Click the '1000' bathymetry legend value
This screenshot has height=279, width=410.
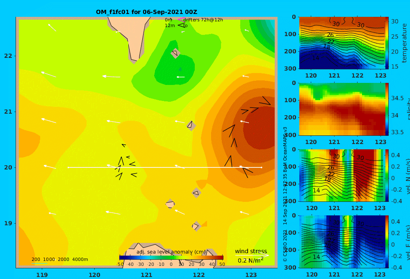tap(49, 259)
